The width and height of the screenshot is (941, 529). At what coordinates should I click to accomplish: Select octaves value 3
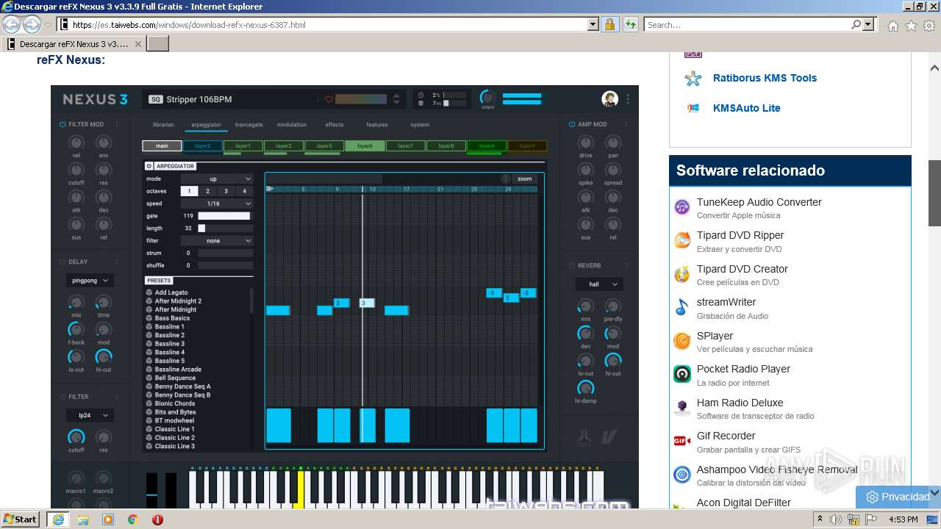click(x=226, y=191)
